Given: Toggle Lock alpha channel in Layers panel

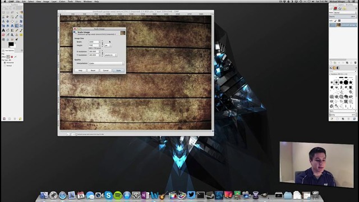Looking at the screenshot, I should 339,21.
